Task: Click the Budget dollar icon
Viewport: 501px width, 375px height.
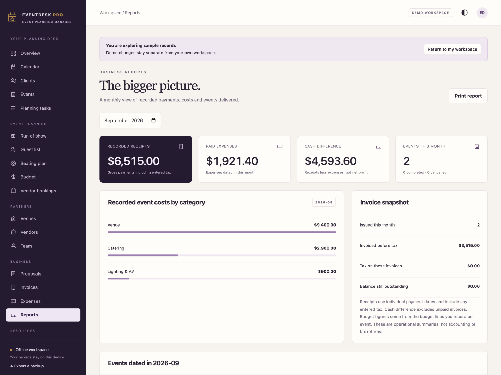Action: [13, 177]
